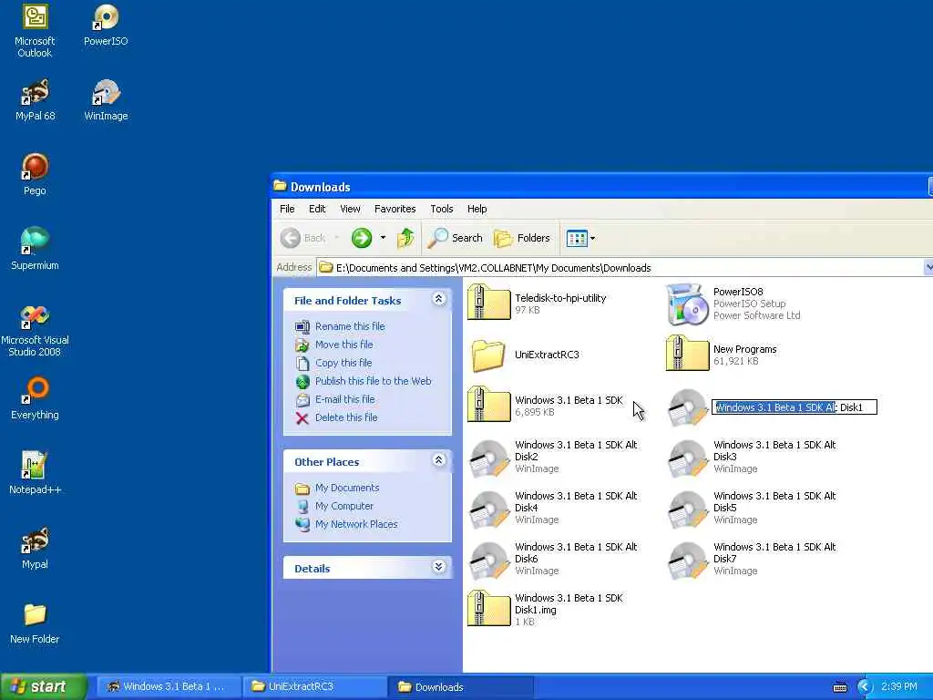Select the Everything search icon
Screen dimensions: 933x700
(35, 399)
